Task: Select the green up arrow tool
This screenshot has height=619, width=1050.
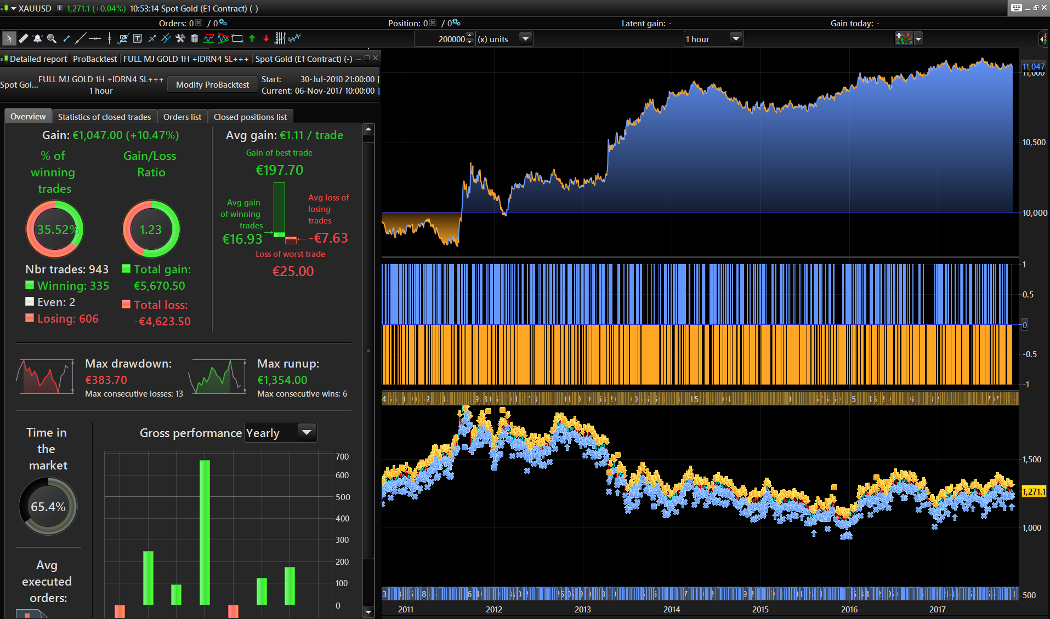Action: 252,38
